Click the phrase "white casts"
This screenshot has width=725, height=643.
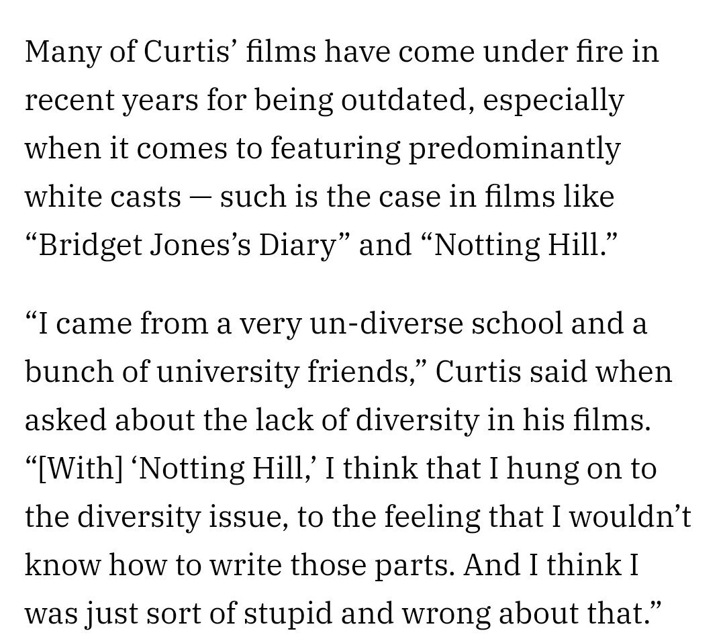click(x=103, y=197)
